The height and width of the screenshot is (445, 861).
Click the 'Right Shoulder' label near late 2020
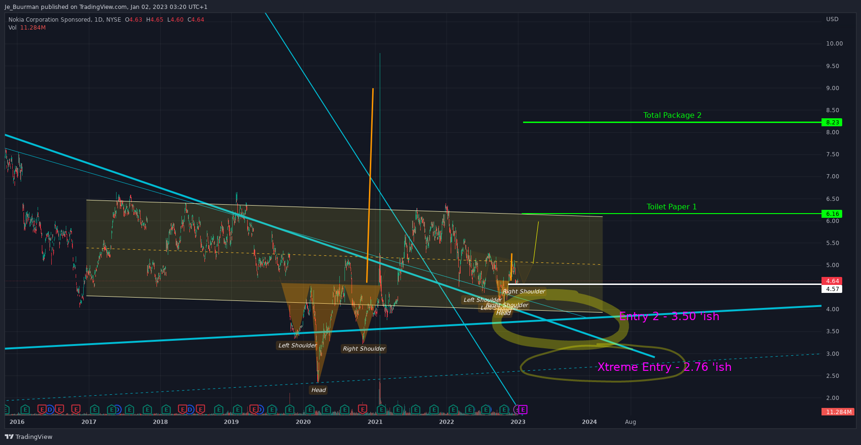[x=364, y=349]
